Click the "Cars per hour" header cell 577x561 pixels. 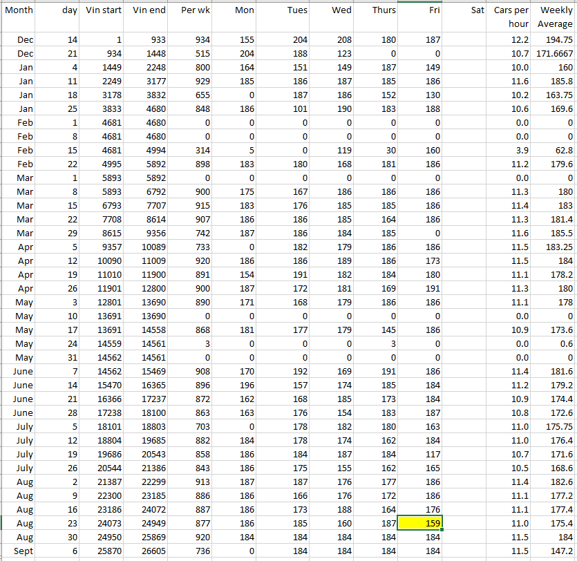click(x=511, y=17)
